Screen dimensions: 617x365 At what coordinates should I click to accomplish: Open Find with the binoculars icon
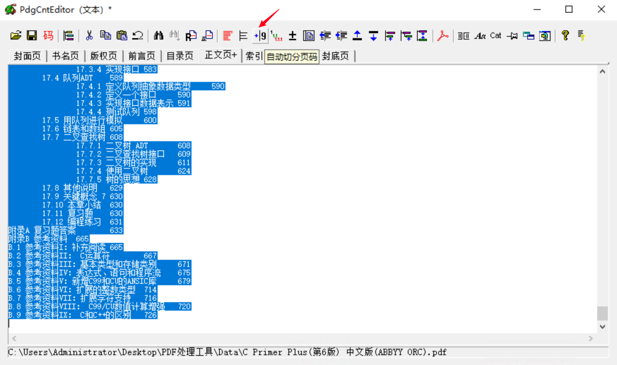[159, 36]
